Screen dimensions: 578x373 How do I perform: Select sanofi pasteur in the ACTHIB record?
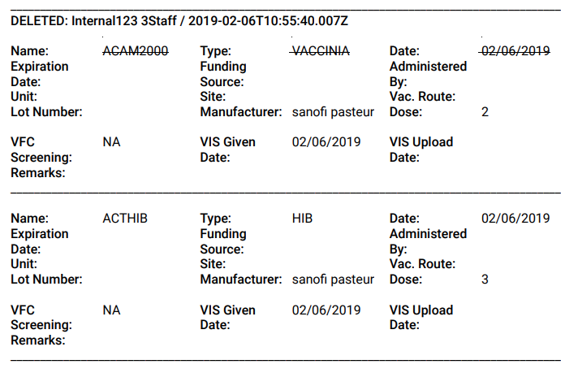coord(333,280)
